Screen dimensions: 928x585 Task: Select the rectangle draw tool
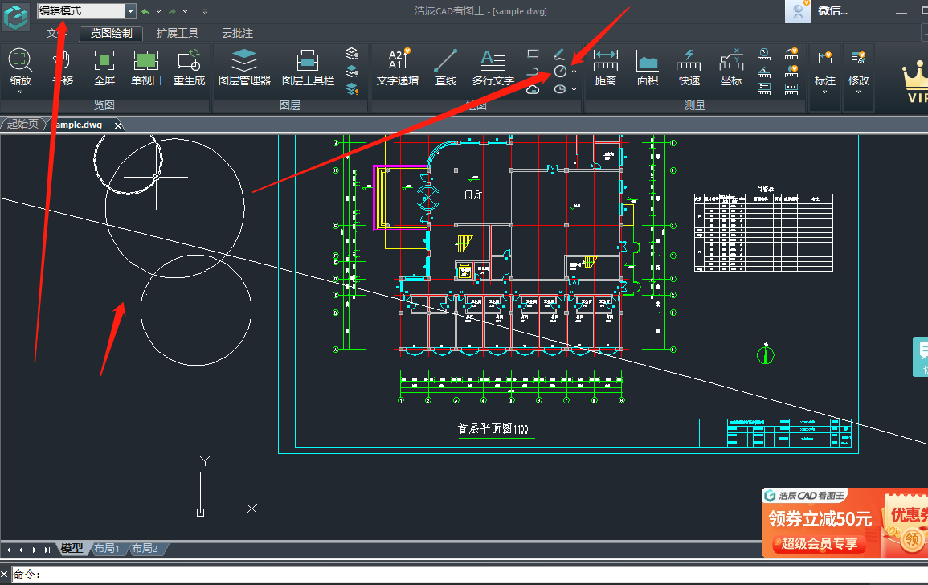(x=533, y=54)
